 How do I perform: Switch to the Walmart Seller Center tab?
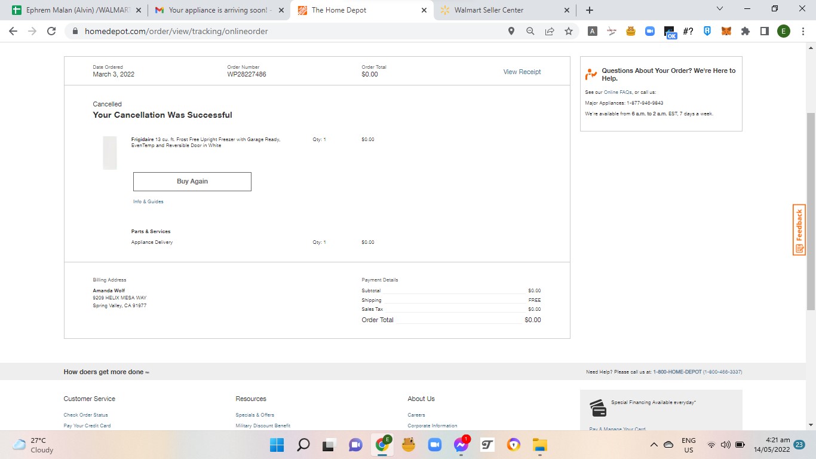click(x=505, y=10)
